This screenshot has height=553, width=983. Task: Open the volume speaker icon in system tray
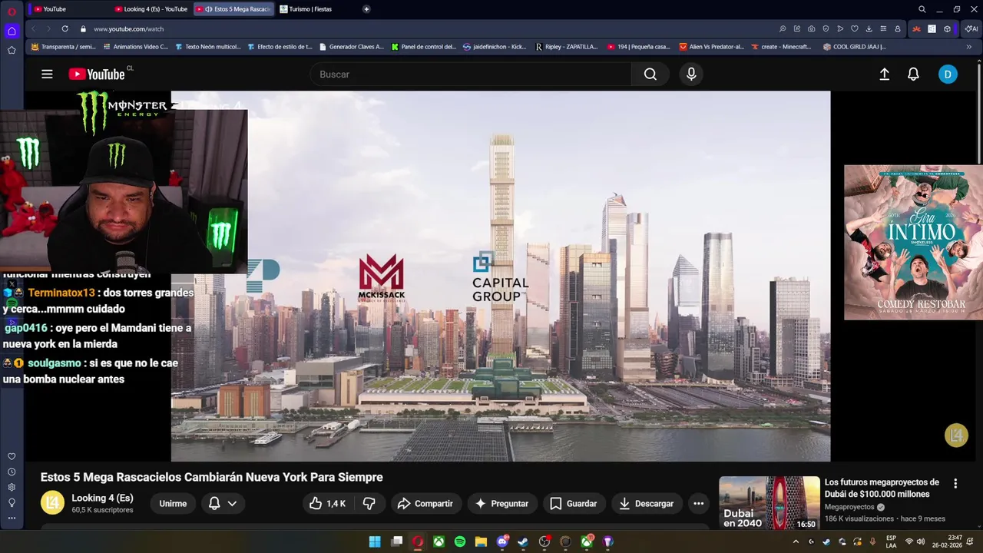(922, 541)
